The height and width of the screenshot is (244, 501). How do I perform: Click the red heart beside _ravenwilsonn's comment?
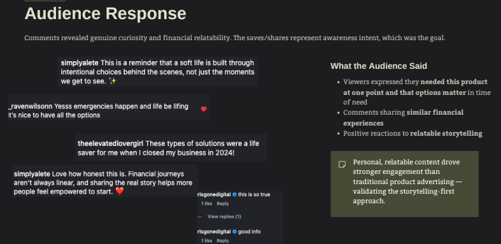pos(204,109)
